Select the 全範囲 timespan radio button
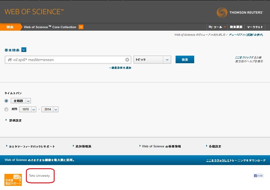 [x=6, y=101]
